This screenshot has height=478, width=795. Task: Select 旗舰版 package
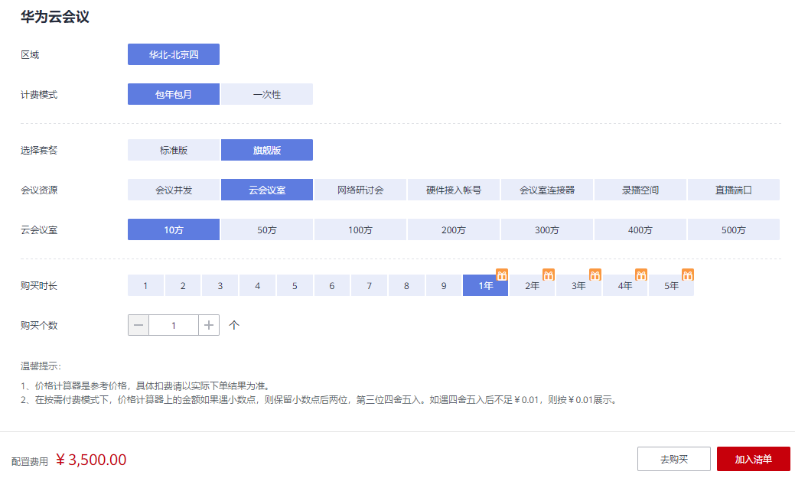[267, 150]
